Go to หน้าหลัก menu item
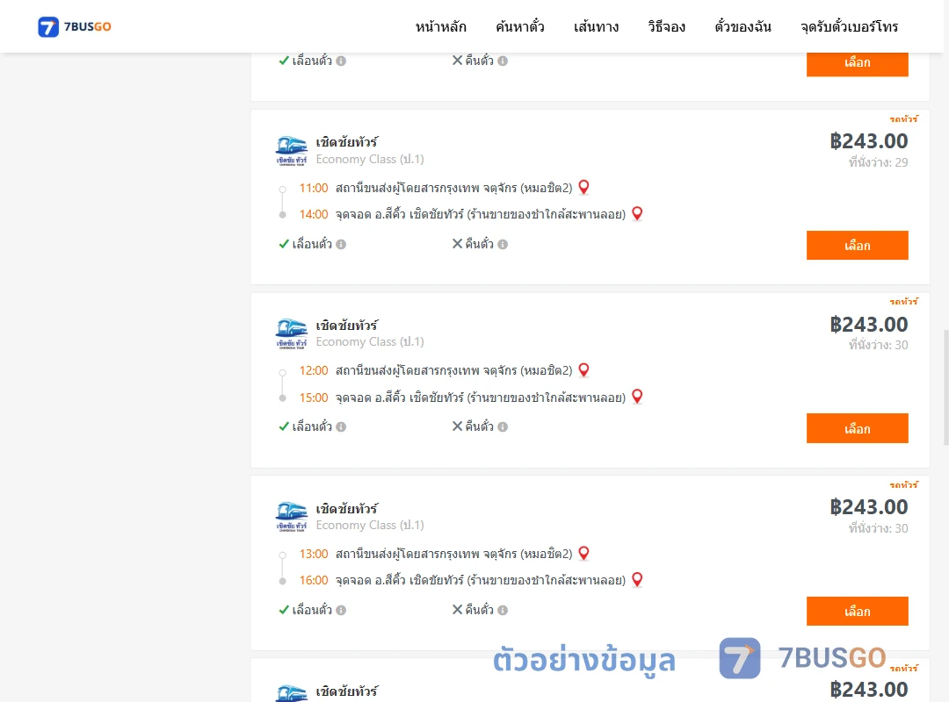The height and width of the screenshot is (702, 949). pyautogui.click(x=440, y=26)
